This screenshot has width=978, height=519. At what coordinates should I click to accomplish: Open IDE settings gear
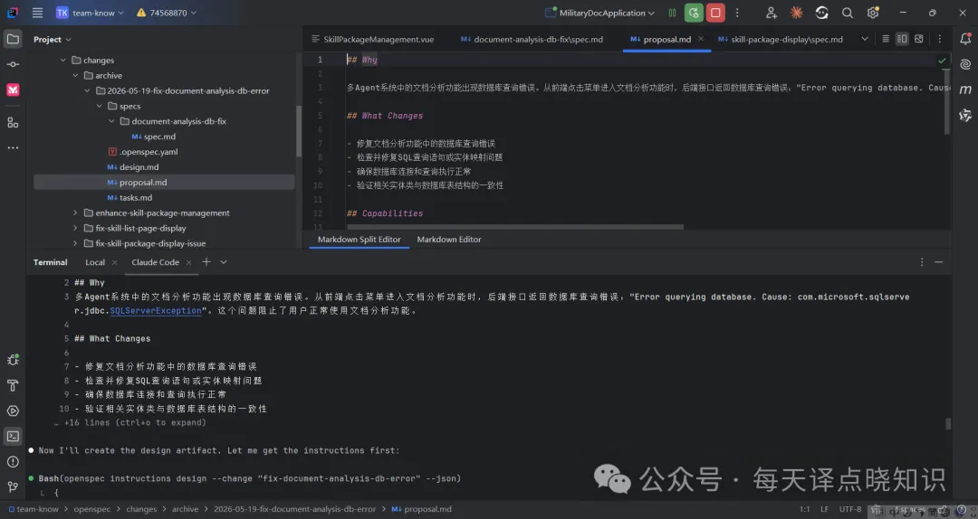coord(873,13)
